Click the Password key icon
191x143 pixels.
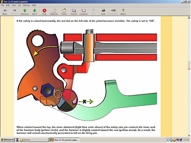(113, 12)
